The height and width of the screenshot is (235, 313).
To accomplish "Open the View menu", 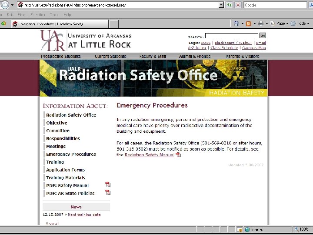I will (21, 15).
